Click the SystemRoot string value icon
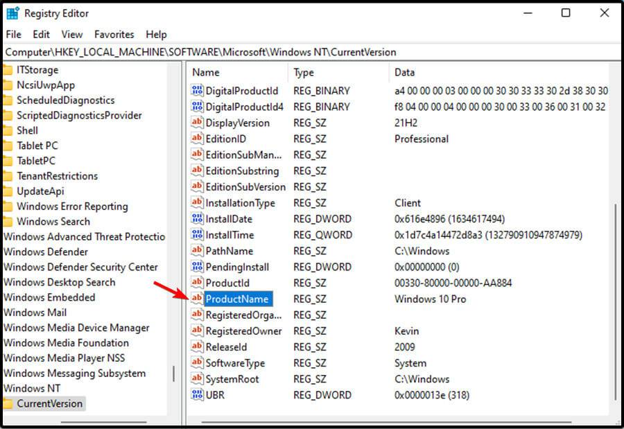Screen dimensions: 624x429 pos(197,378)
